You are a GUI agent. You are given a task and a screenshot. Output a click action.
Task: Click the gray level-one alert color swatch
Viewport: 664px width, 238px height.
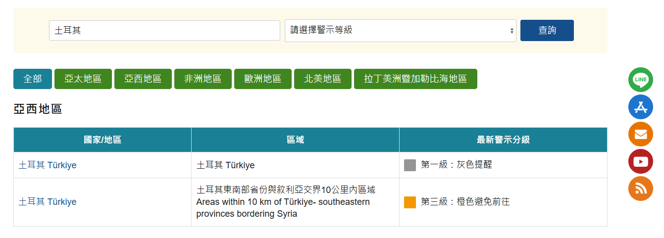410,165
